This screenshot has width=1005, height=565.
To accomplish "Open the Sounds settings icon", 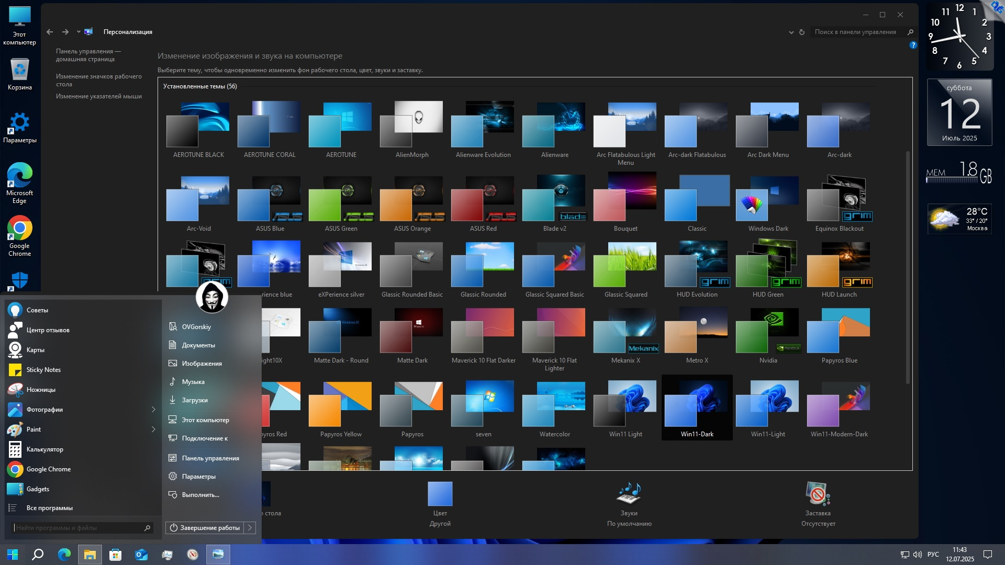I will pyautogui.click(x=629, y=493).
